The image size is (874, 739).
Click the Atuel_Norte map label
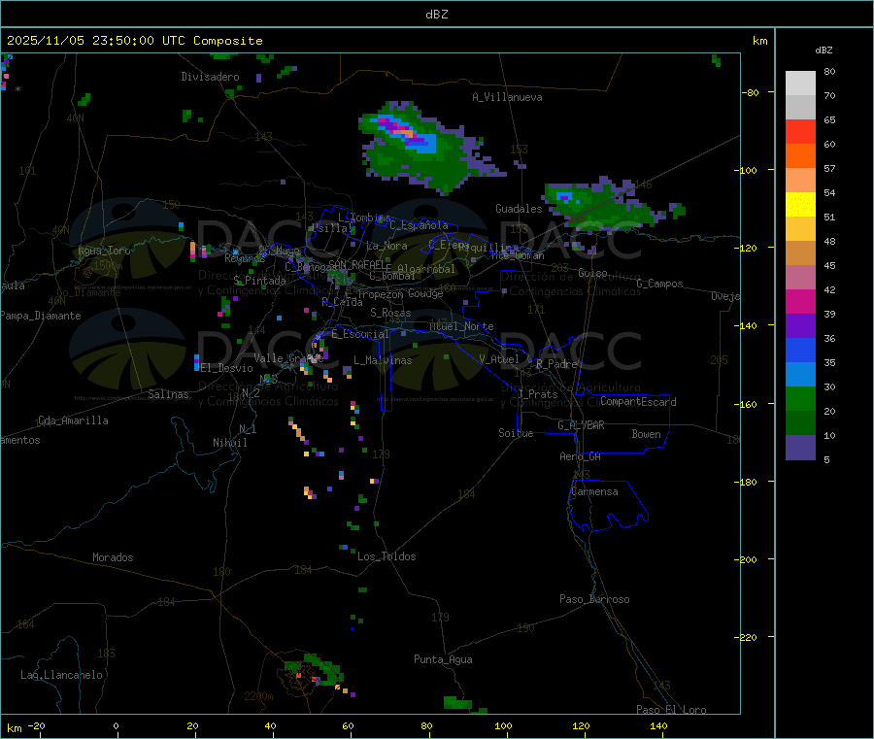click(x=461, y=326)
